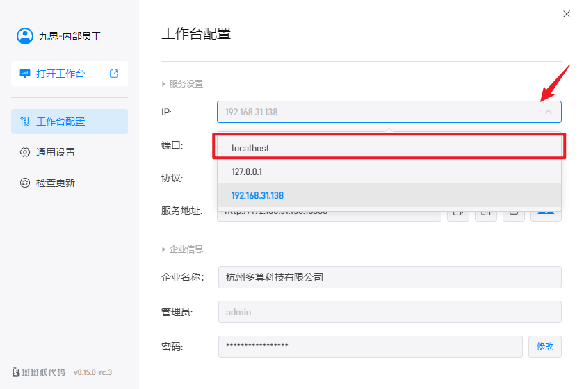Click the 打开工作台 button
Screen dimensions: 584x389
point(60,74)
